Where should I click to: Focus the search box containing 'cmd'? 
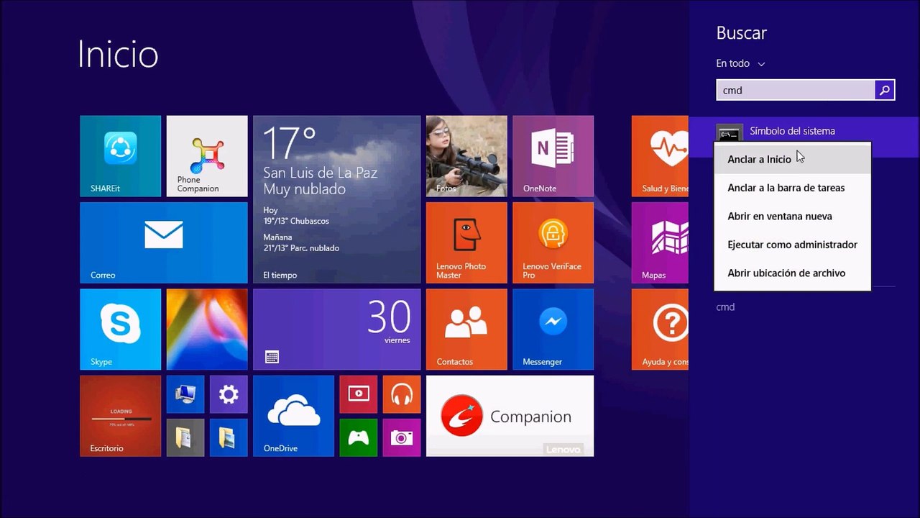[x=796, y=90]
